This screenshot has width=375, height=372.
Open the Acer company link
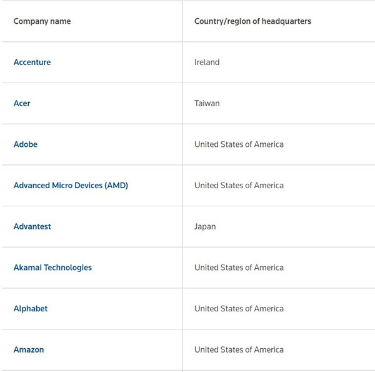click(x=22, y=103)
